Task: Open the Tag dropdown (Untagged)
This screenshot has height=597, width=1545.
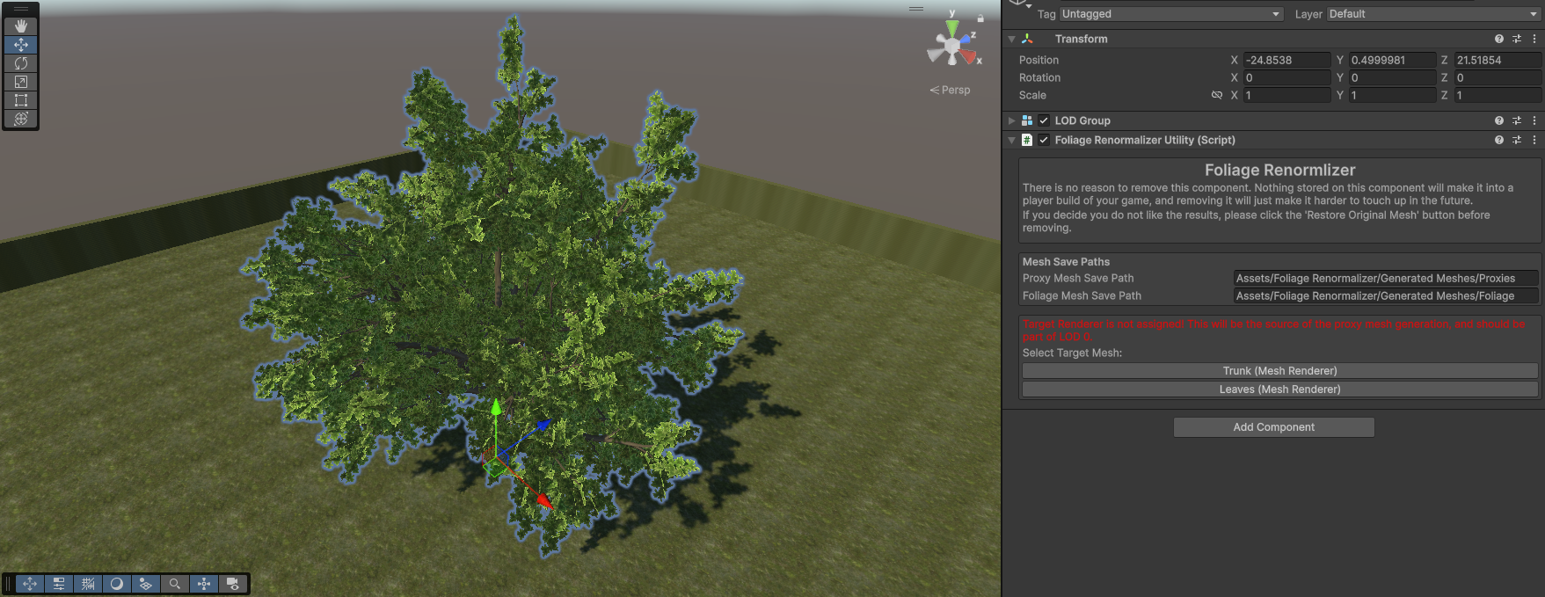Action: (x=1171, y=14)
